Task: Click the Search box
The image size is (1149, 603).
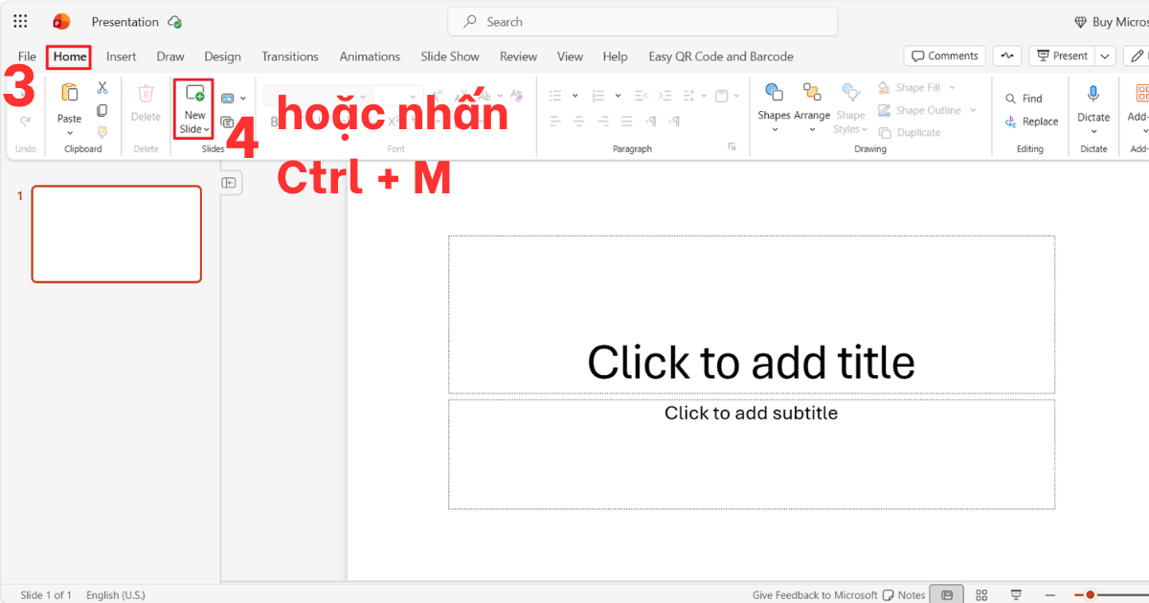Action: click(642, 22)
